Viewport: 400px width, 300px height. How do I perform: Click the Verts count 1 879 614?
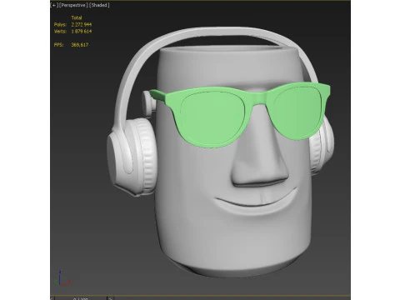tap(82, 32)
